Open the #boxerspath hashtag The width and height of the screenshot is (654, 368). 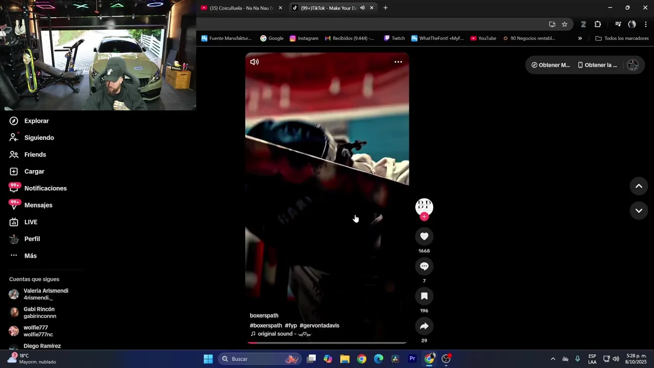(266, 326)
